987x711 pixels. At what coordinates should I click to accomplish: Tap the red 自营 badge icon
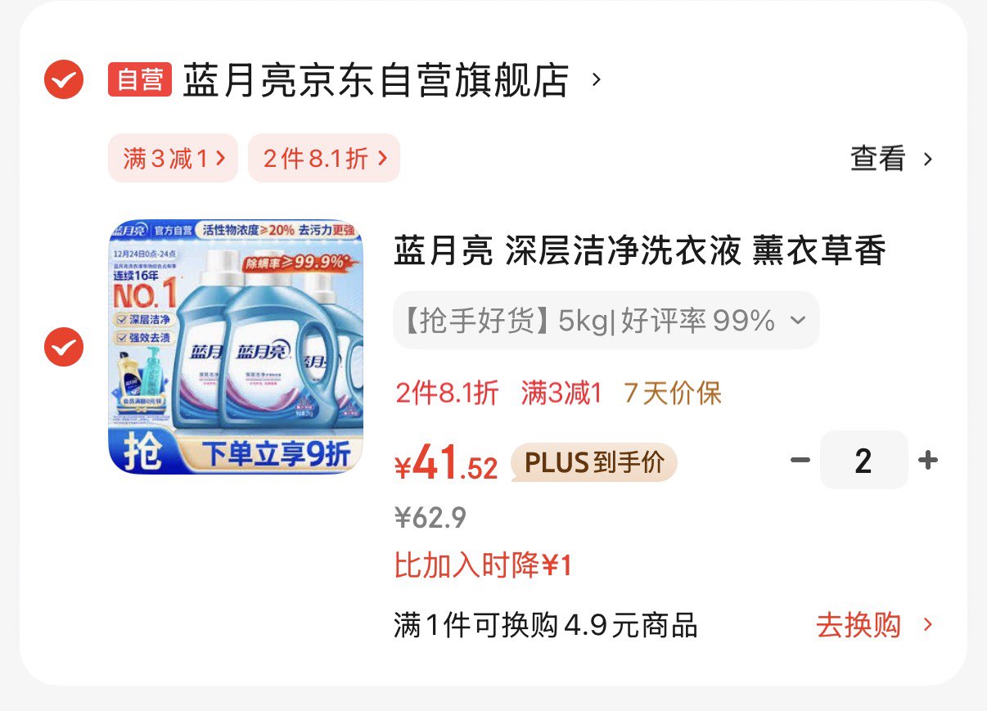(x=140, y=80)
